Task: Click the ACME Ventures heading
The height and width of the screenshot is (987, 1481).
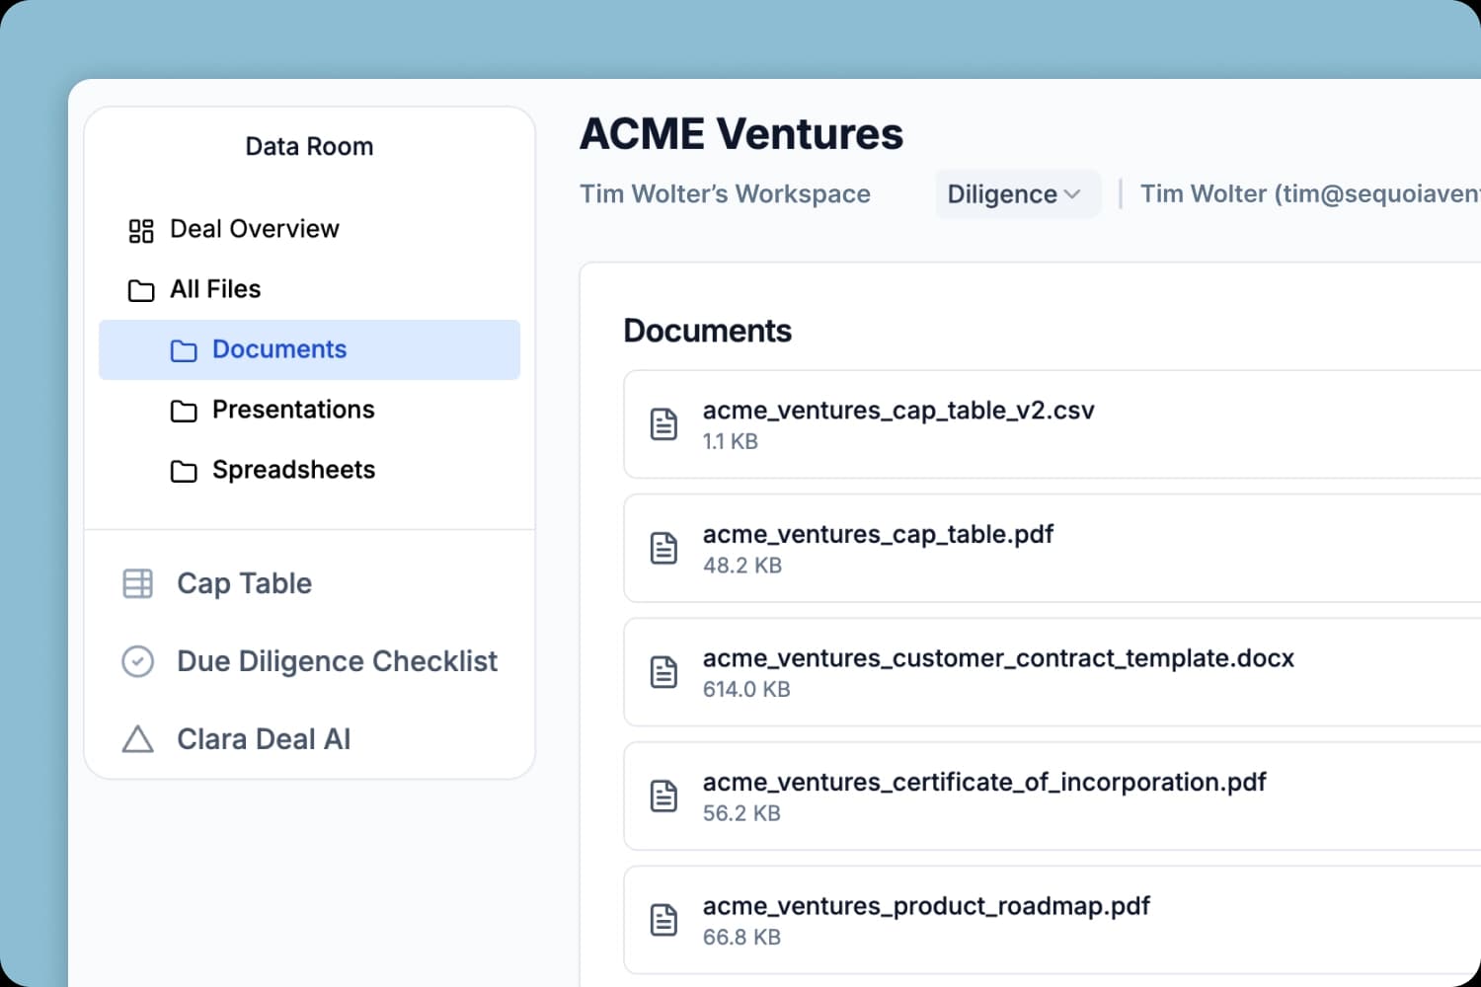Action: (x=741, y=133)
